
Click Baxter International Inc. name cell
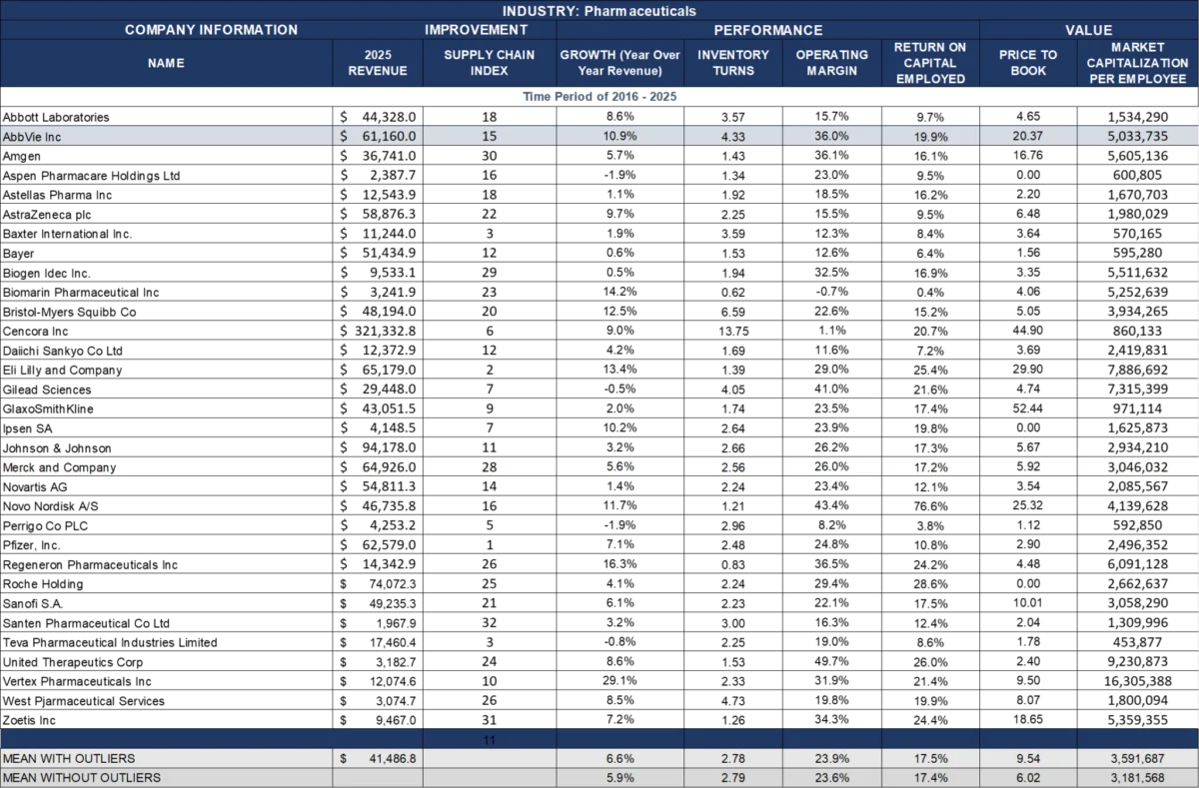pos(166,234)
